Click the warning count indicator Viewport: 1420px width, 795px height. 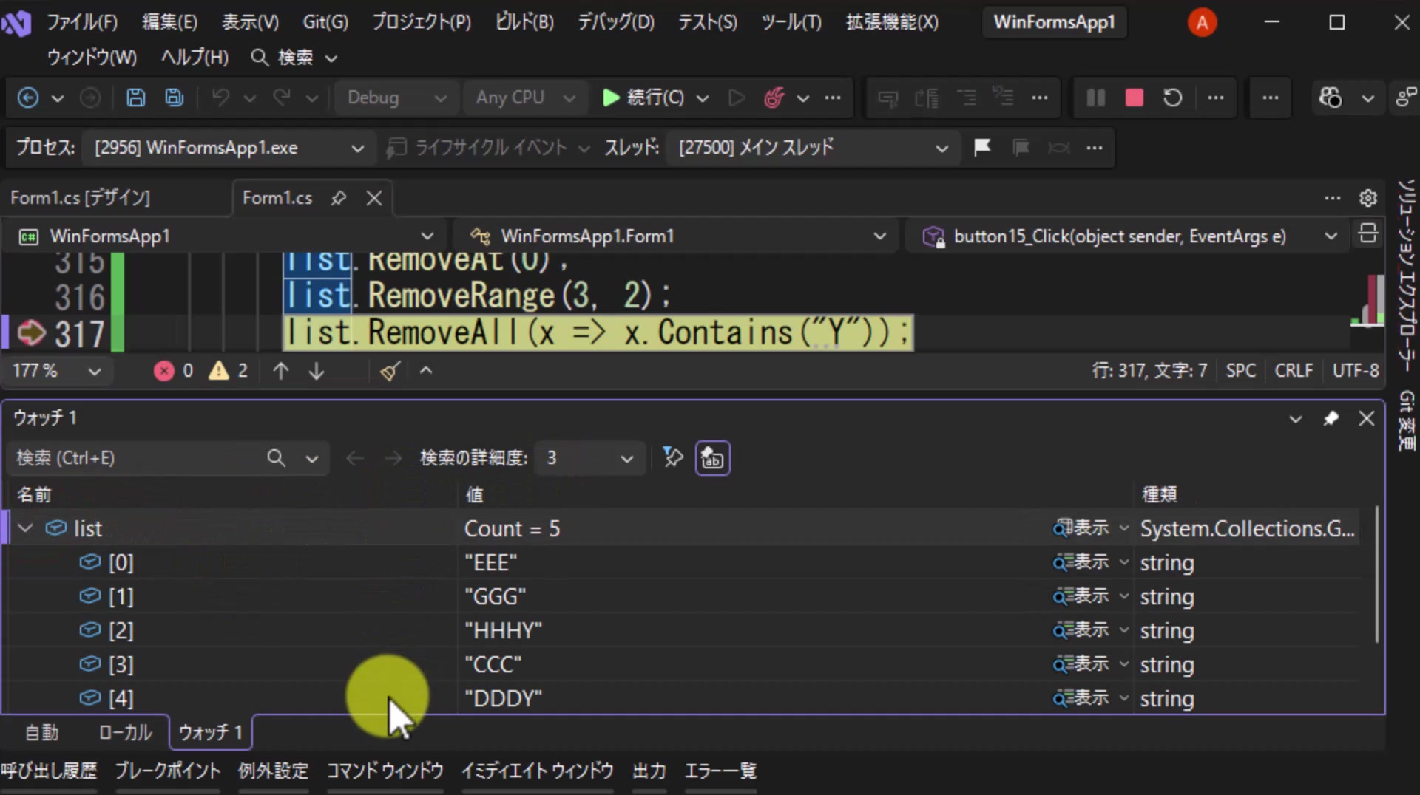pos(229,370)
